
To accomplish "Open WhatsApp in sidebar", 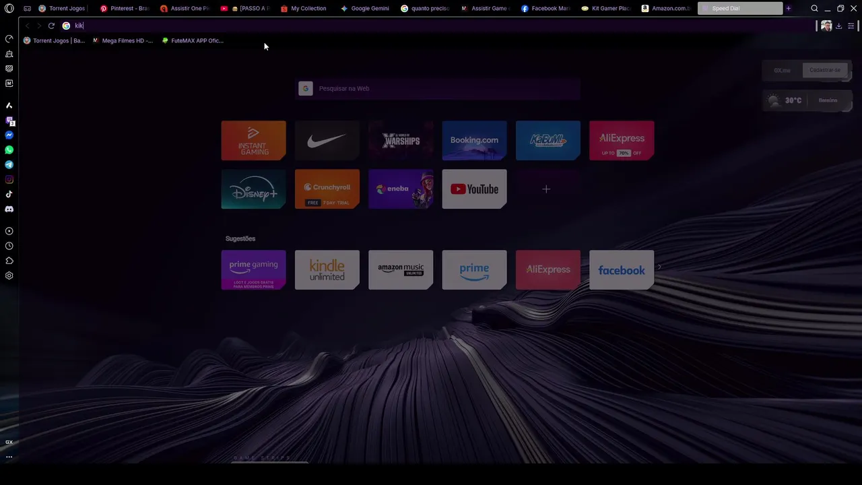I will 9,150.
